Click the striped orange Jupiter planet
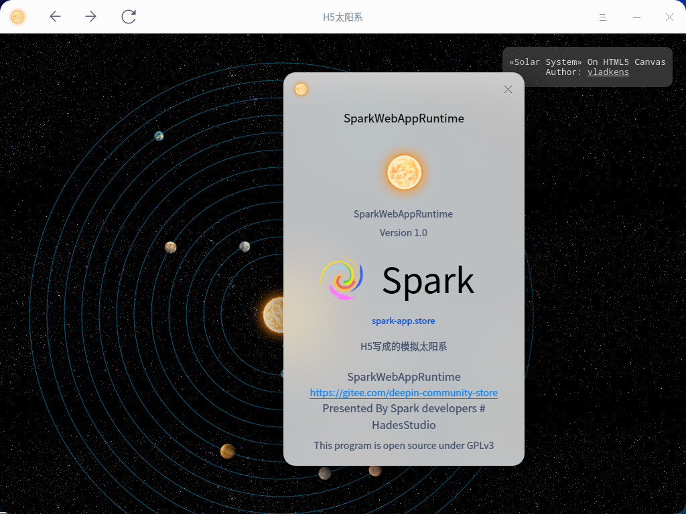The width and height of the screenshot is (686, 514). pos(228,451)
